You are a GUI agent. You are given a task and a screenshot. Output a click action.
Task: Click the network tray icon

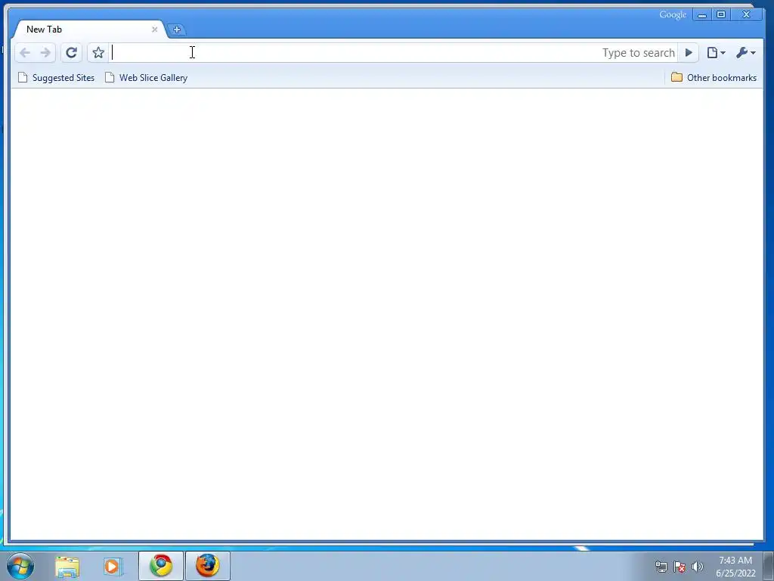661,567
